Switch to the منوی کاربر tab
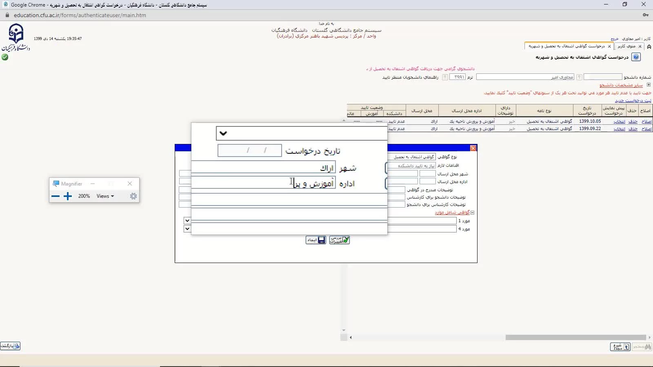 626,46
